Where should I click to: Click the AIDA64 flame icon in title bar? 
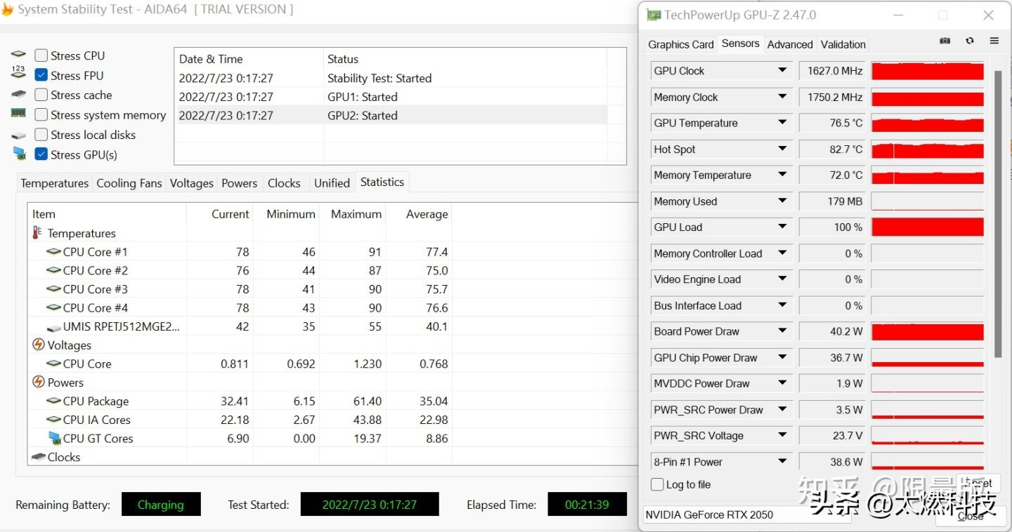point(7,10)
